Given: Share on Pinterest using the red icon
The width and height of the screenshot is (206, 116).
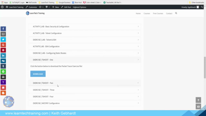Looking at the screenshot, I should pyautogui.click(x=3, y=50).
